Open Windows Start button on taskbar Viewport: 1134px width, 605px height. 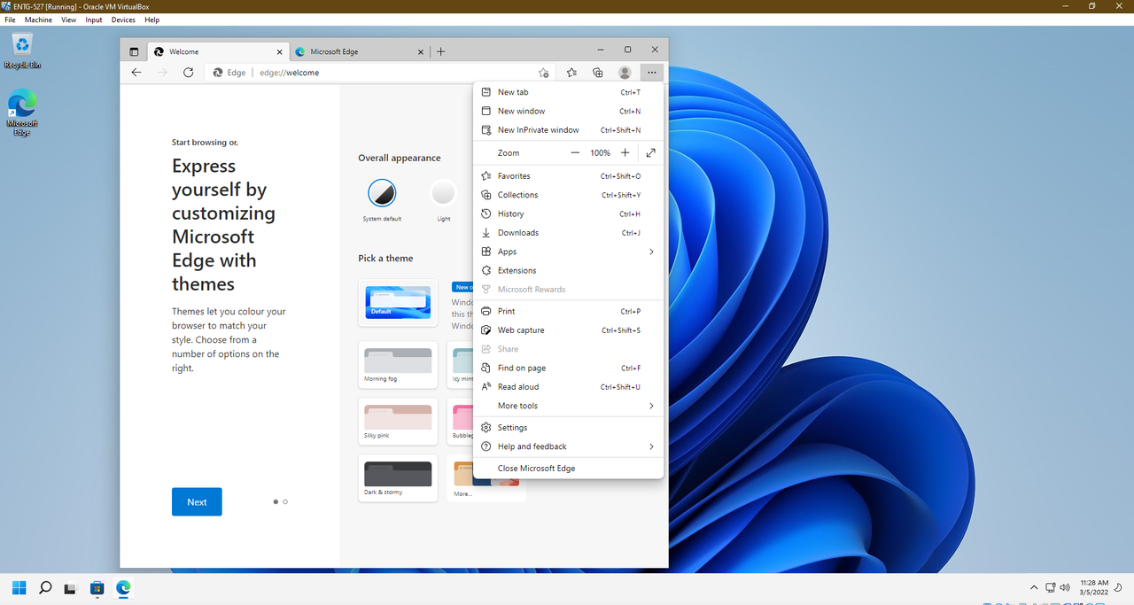pyautogui.click(x=19, y=587)
